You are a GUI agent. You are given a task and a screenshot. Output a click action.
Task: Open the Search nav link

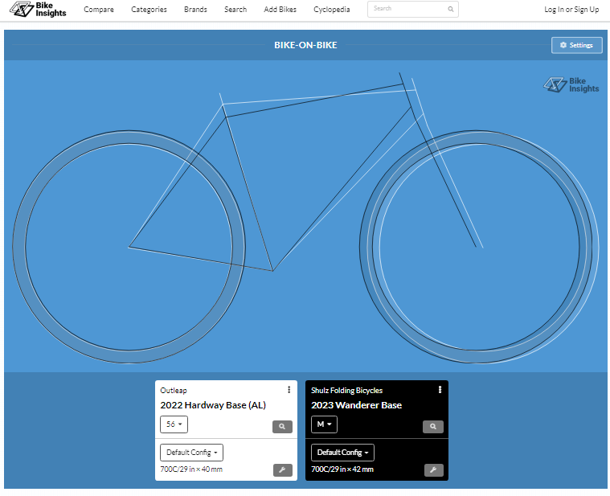(x=235, y=10)
